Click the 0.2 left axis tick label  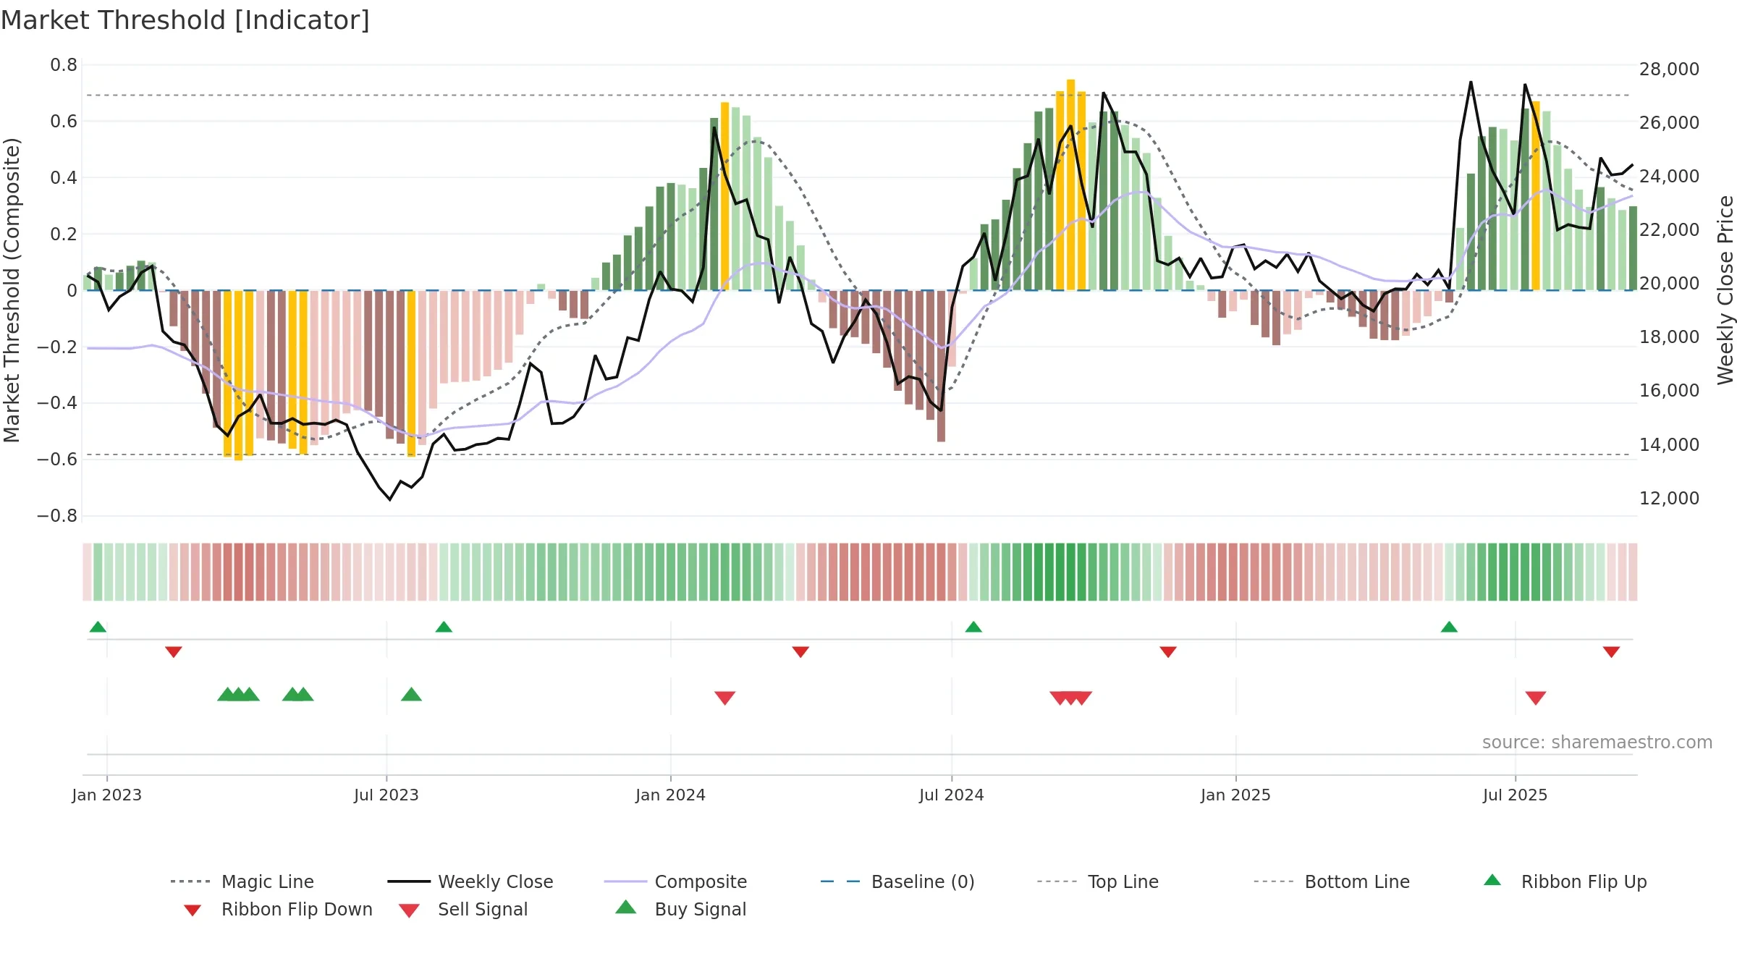[x=64, y=234]
